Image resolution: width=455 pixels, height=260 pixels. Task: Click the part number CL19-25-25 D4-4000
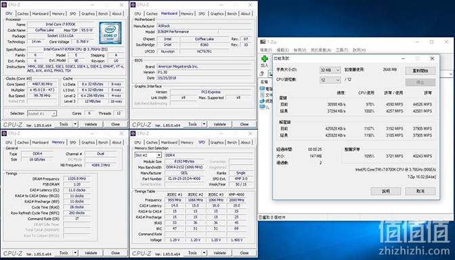pyautogui.click(x=184, y=179)
